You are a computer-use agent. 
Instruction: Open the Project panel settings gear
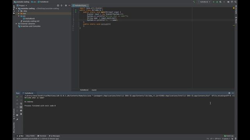pyautogui.click(x=66, y=5)
